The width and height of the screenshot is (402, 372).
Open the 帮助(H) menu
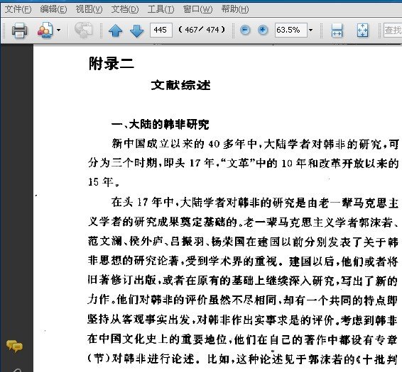click(x=235, y=9)
